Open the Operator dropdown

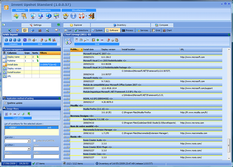(x=29, y=141)
